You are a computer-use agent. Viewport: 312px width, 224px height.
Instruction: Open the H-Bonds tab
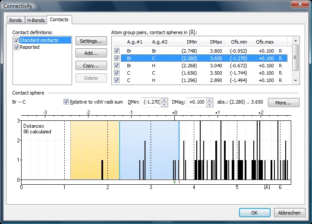pyautogui.click(x=36, y=20)
